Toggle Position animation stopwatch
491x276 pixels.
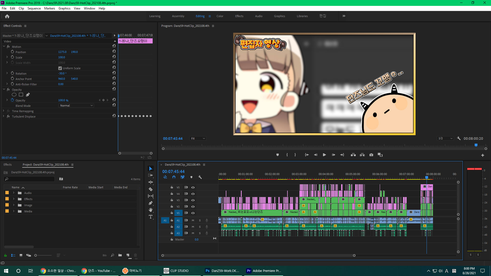12,52
